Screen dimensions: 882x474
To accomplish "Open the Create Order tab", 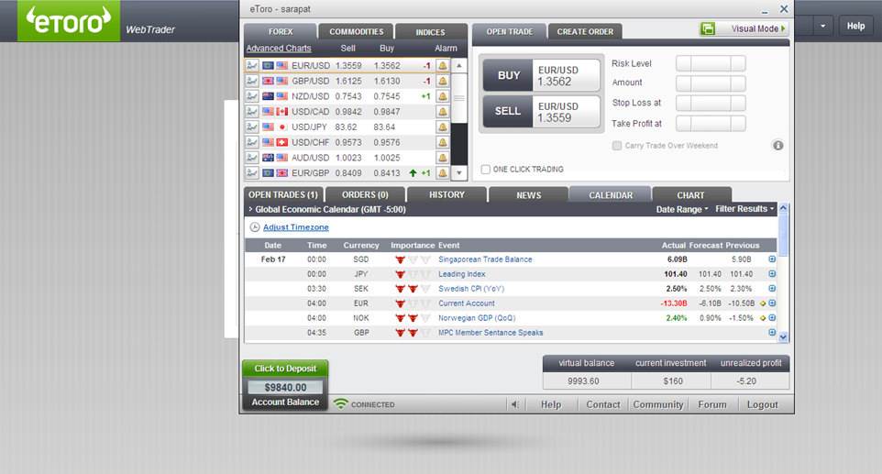I will pyautogui.click(x=585, y=32).
